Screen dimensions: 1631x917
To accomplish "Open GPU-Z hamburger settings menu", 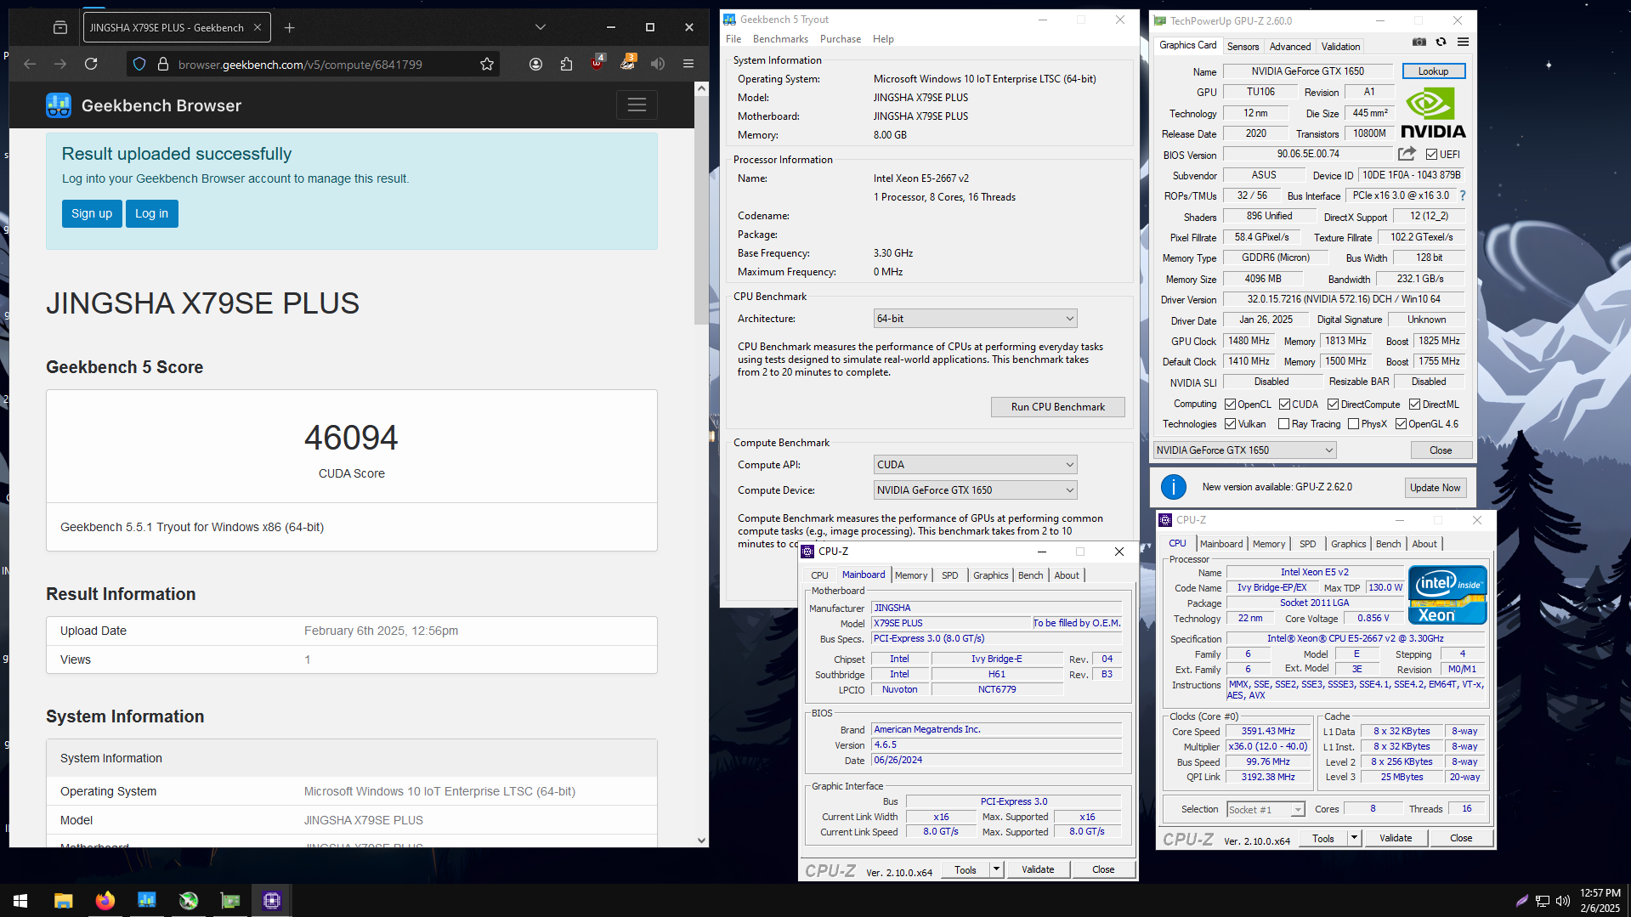I will 1463,42.
